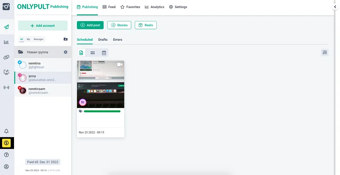The width and height of the screenshot is (340, 175).
Task: Open the notifications bell icon
Action: coord(6,131)
